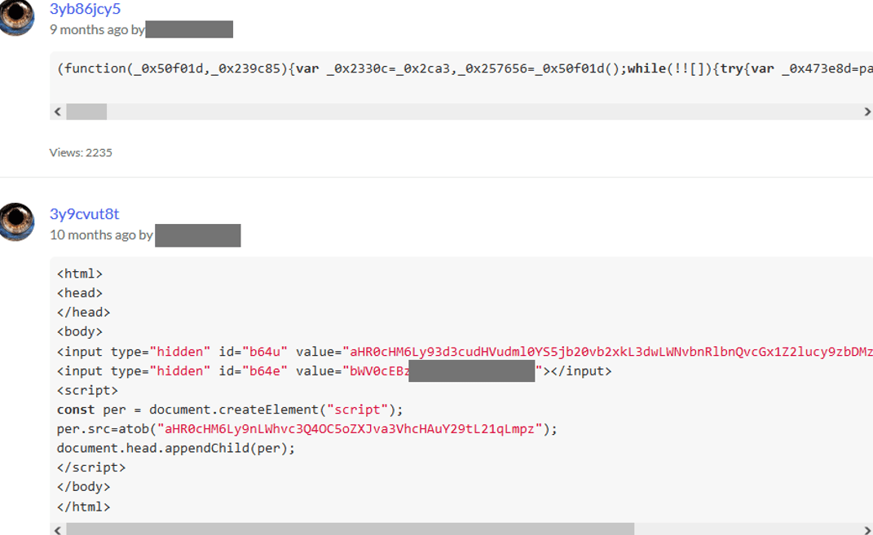
Task: Click the 'const per = document.createElement' line
Action: (230, 410)
